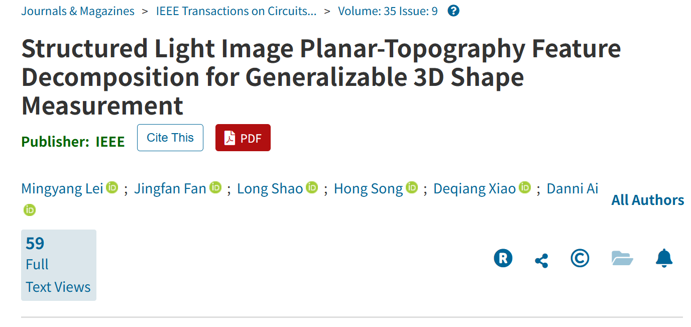Screen dimensions: 691x327
Task: Expand the All Authors list
Action: pyautogui.click(x=647, y=200)
